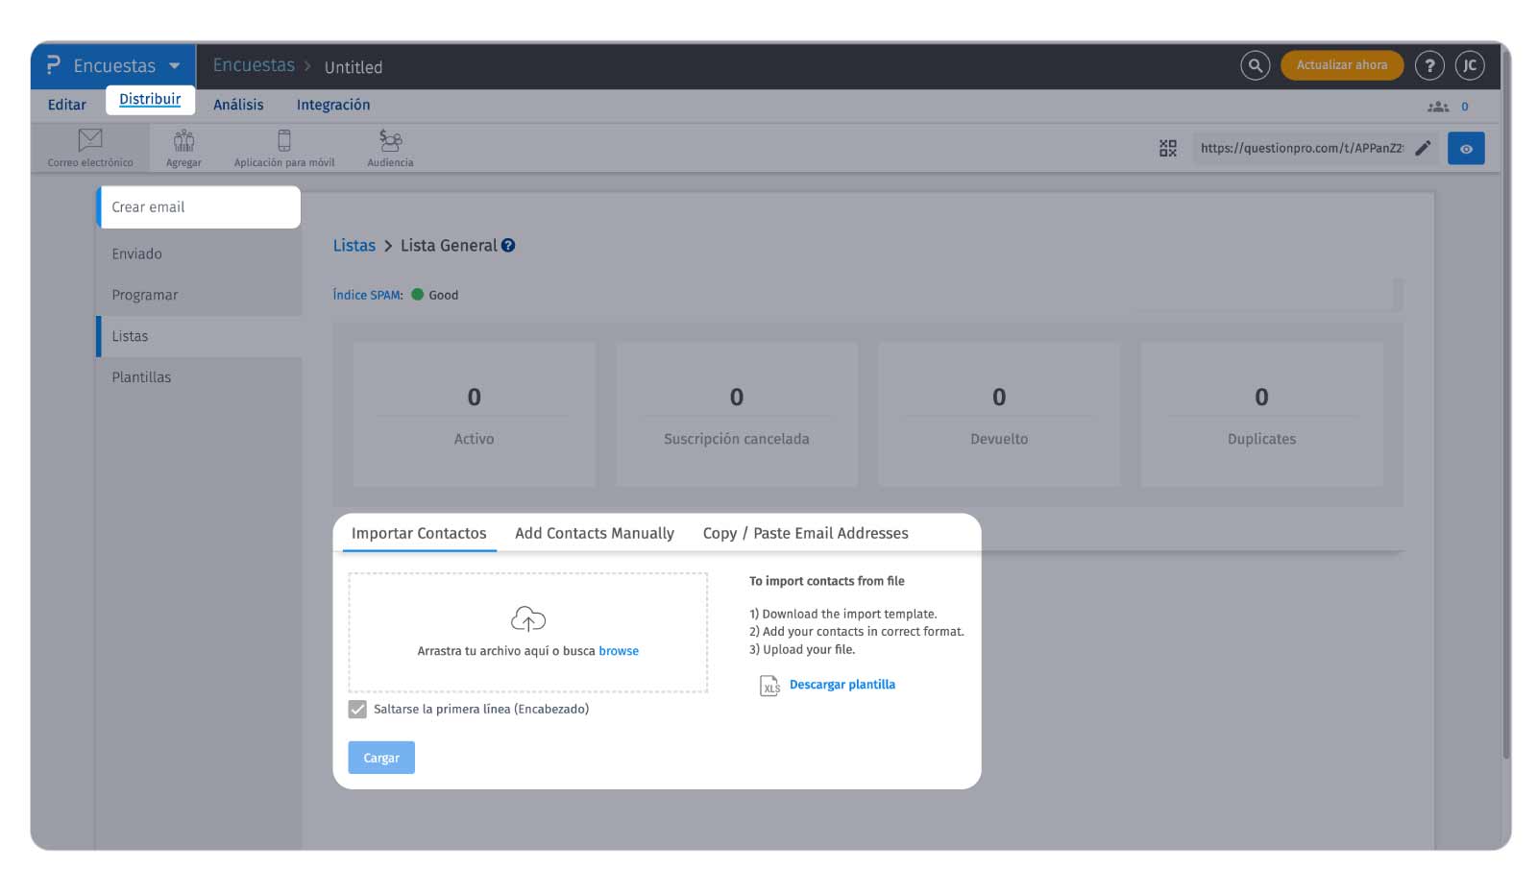Select the Activo count card
The height and width of the screenshot is (894, 1537).
474,414
